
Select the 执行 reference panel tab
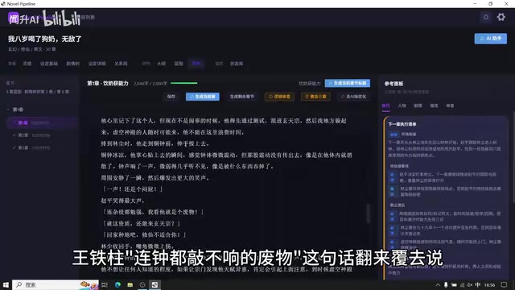[385, 106]
